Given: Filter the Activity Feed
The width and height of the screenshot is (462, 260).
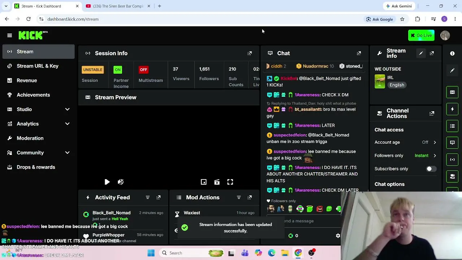Looking at the screenshot, I should coord(148,198).
